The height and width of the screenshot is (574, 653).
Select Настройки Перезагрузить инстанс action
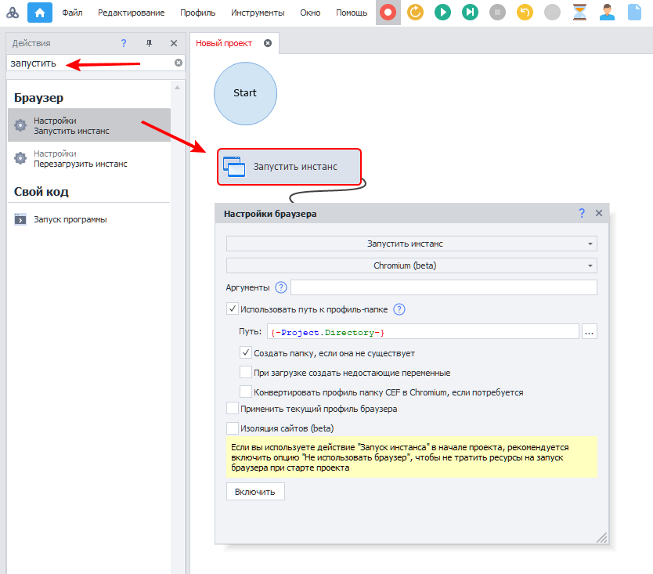tap(89, 158)
